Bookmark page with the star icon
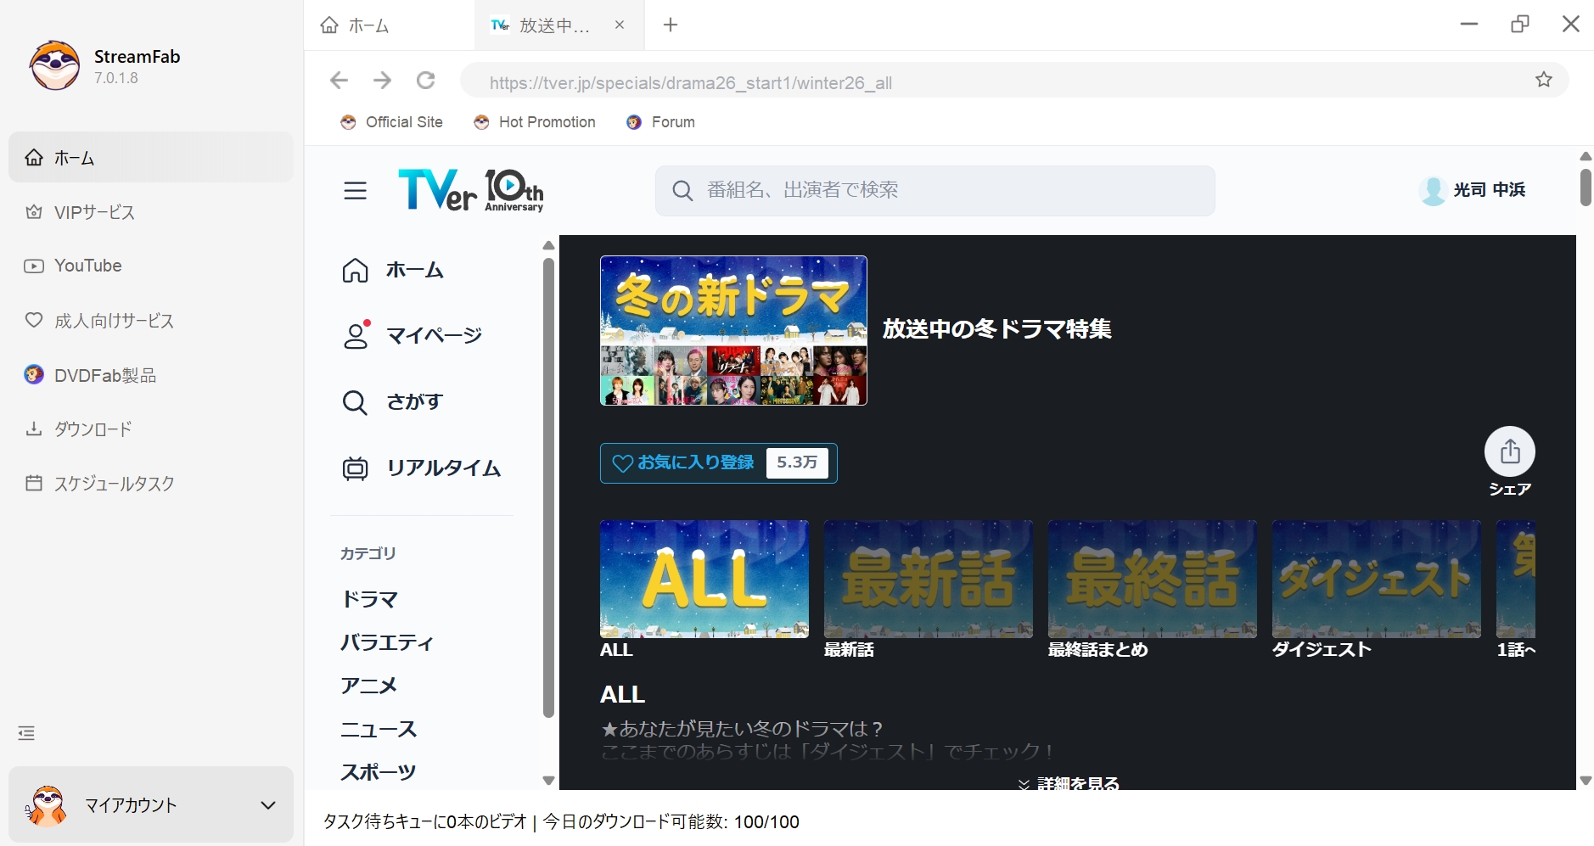 click(x=1543, y=80)
